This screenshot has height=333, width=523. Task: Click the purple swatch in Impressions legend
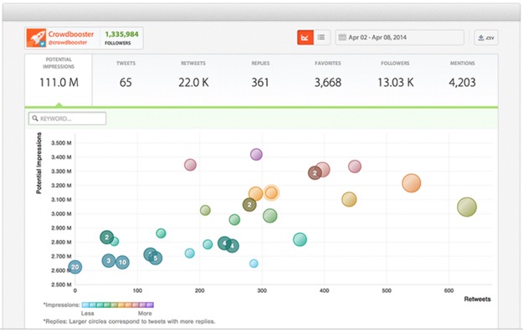pos(150,305)
